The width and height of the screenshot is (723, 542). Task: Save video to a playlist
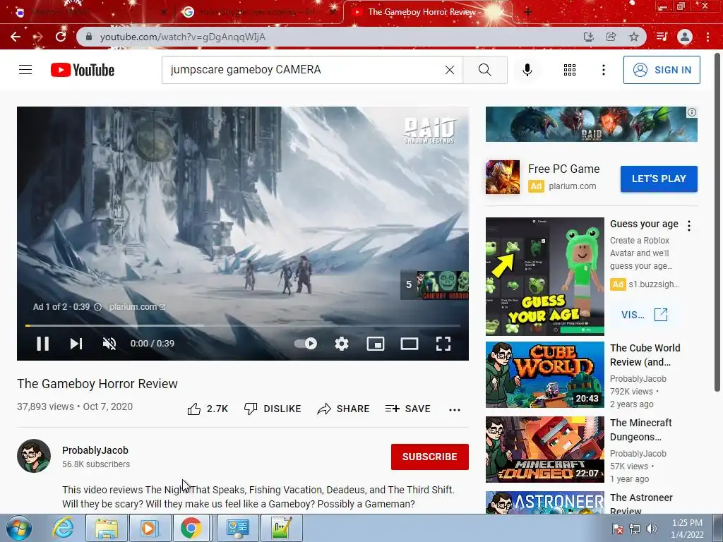(408, 409)
